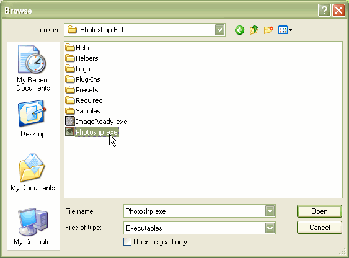Open the View menu icon
The width and height of the screenshot is (349, 258).
coord(285,30)
